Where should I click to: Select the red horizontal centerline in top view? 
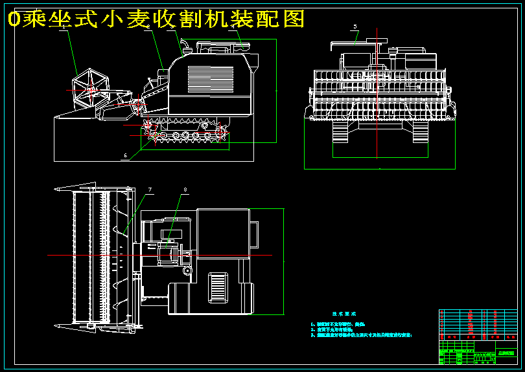coord(159,256)
